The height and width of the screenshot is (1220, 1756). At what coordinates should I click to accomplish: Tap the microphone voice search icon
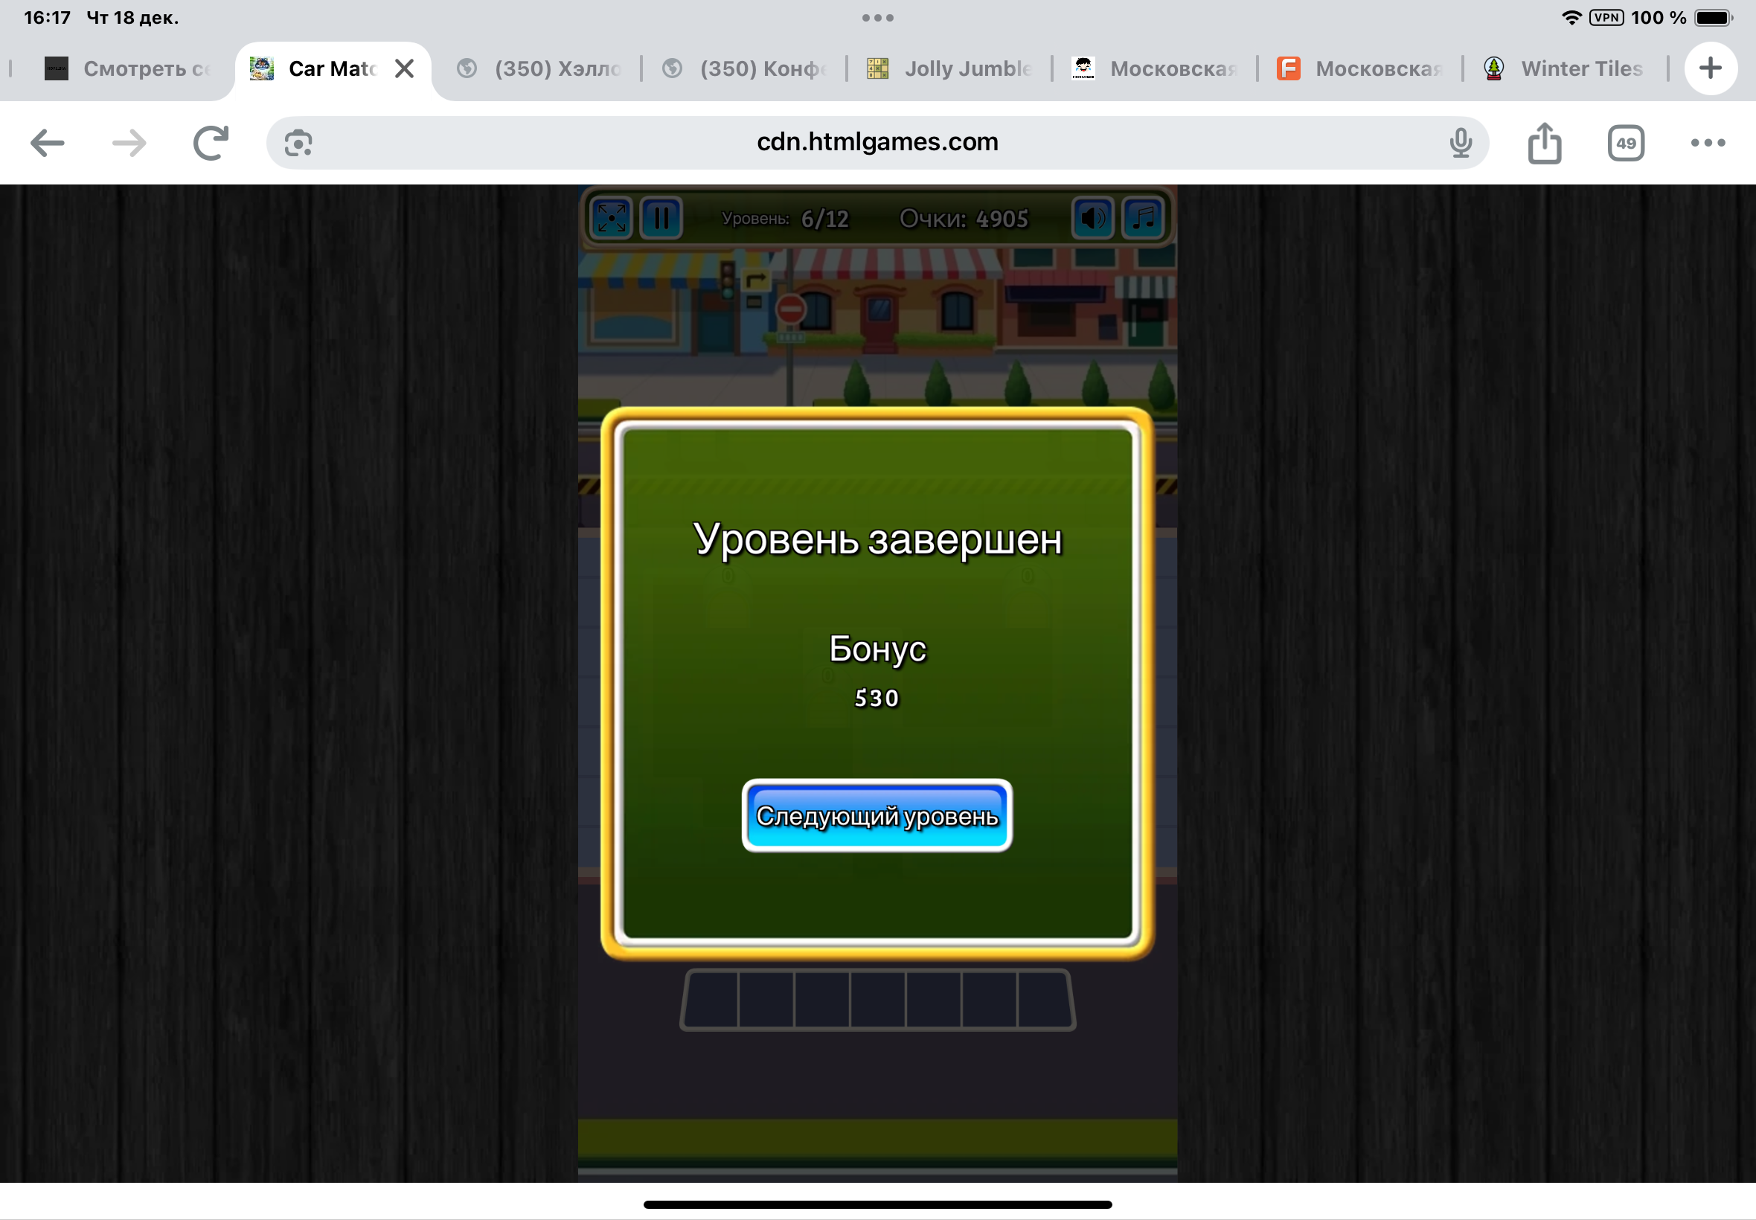click(1460, 143)
